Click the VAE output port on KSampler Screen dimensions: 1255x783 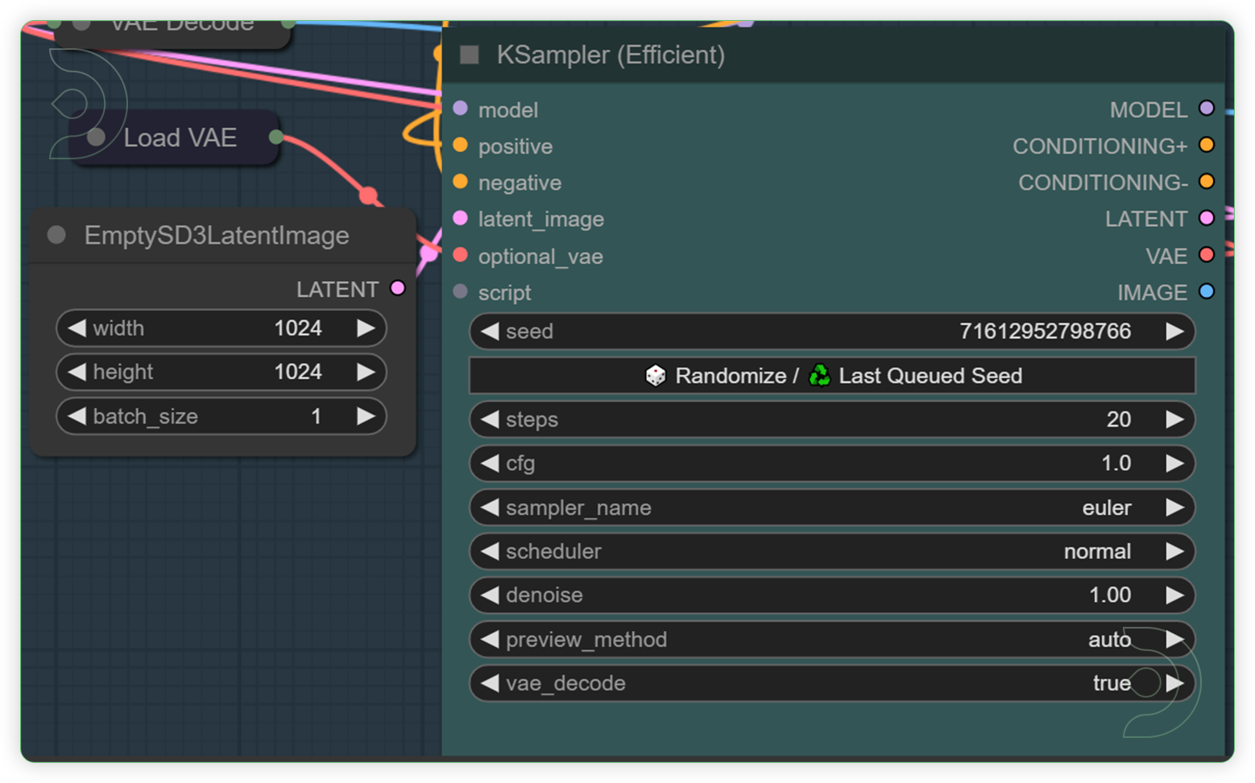point(1206,255)
